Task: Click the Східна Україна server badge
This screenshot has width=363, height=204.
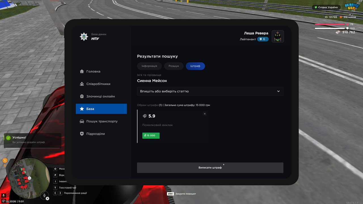Action: pos(326,7)
